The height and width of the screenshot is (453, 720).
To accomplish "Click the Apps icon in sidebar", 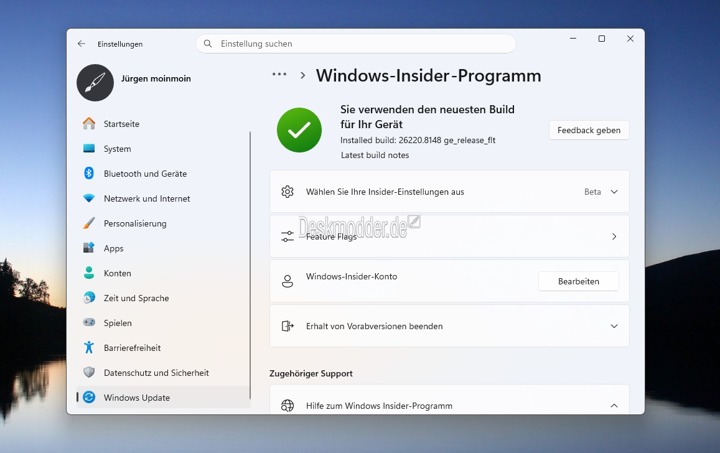I will [x=89, y=248].
